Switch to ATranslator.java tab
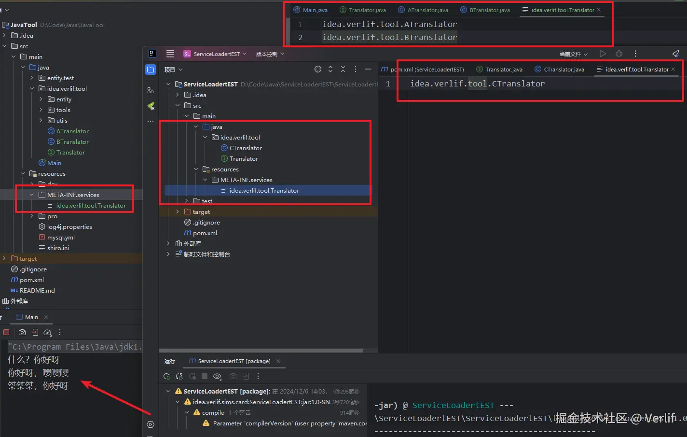The height and width of the screenshot is (437, 687). point(423,10)
